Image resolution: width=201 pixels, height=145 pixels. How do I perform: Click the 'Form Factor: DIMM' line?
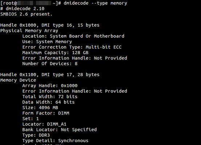click(46, 113)
